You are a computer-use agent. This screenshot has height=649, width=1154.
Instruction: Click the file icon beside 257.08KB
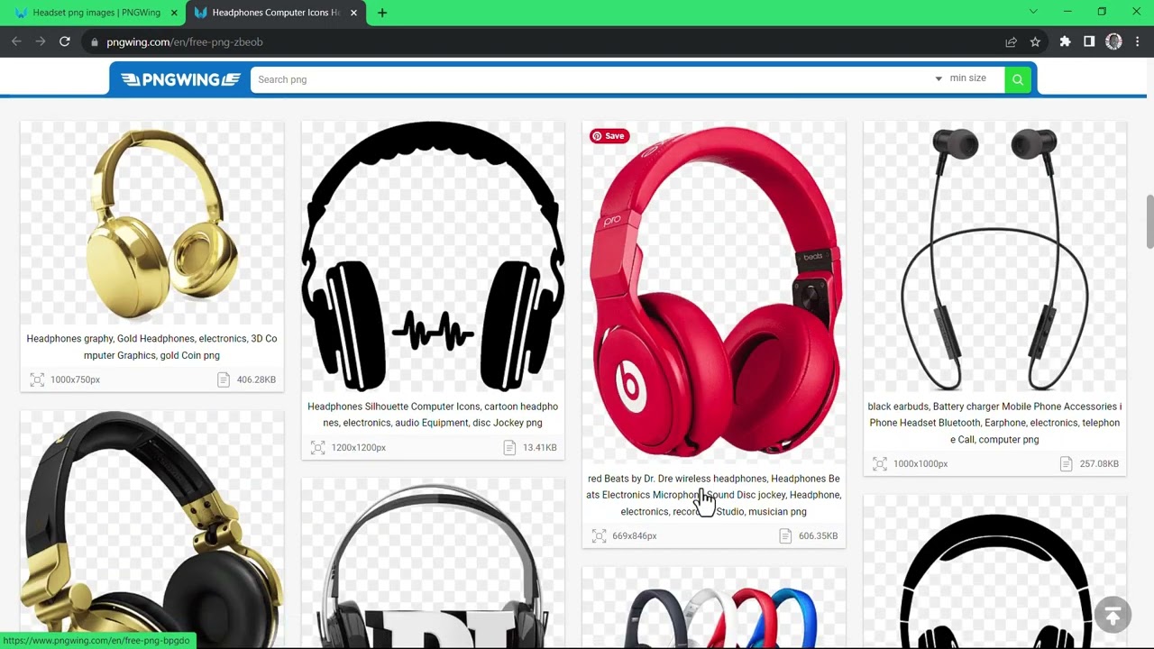1067,463
